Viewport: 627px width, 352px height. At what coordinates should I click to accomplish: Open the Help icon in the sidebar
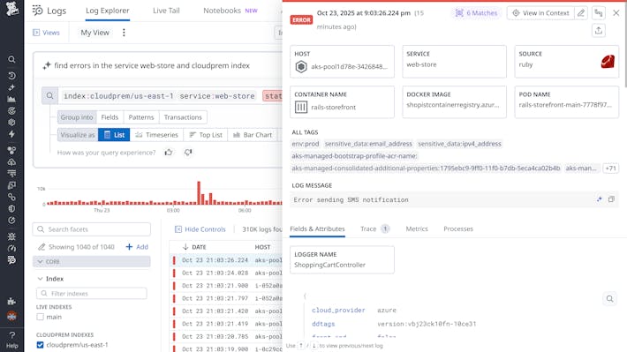pos(12,339)
